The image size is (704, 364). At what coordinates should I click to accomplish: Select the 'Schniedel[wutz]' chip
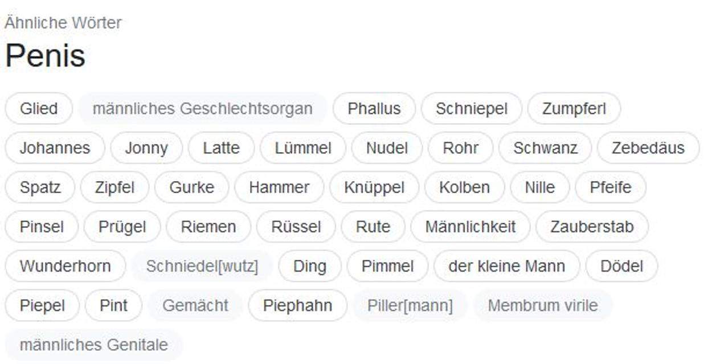[x=201, y=265]
